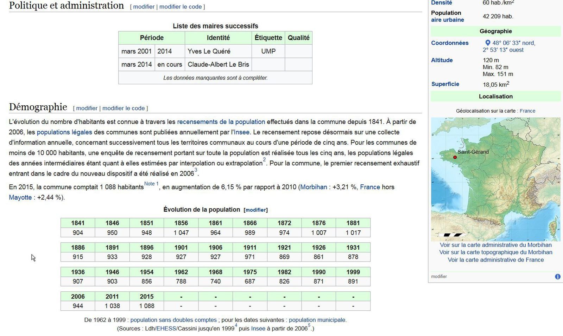Open the 'Morbihan' link in the paragraph
The image size is (563, 336).
[x=314, y=187]
